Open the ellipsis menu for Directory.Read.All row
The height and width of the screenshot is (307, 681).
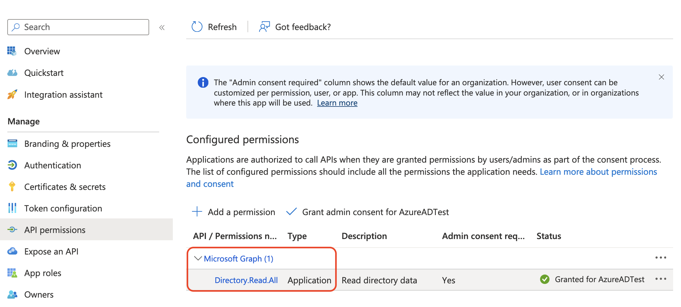660,278
